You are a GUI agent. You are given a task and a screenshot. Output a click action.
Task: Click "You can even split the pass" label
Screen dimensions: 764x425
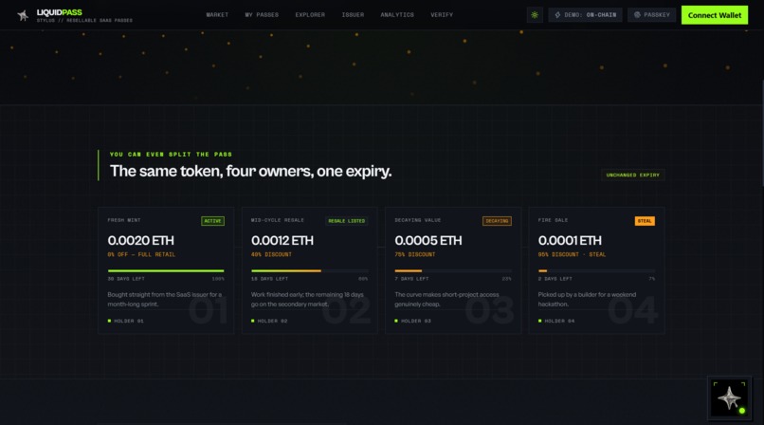click(171, 154)
